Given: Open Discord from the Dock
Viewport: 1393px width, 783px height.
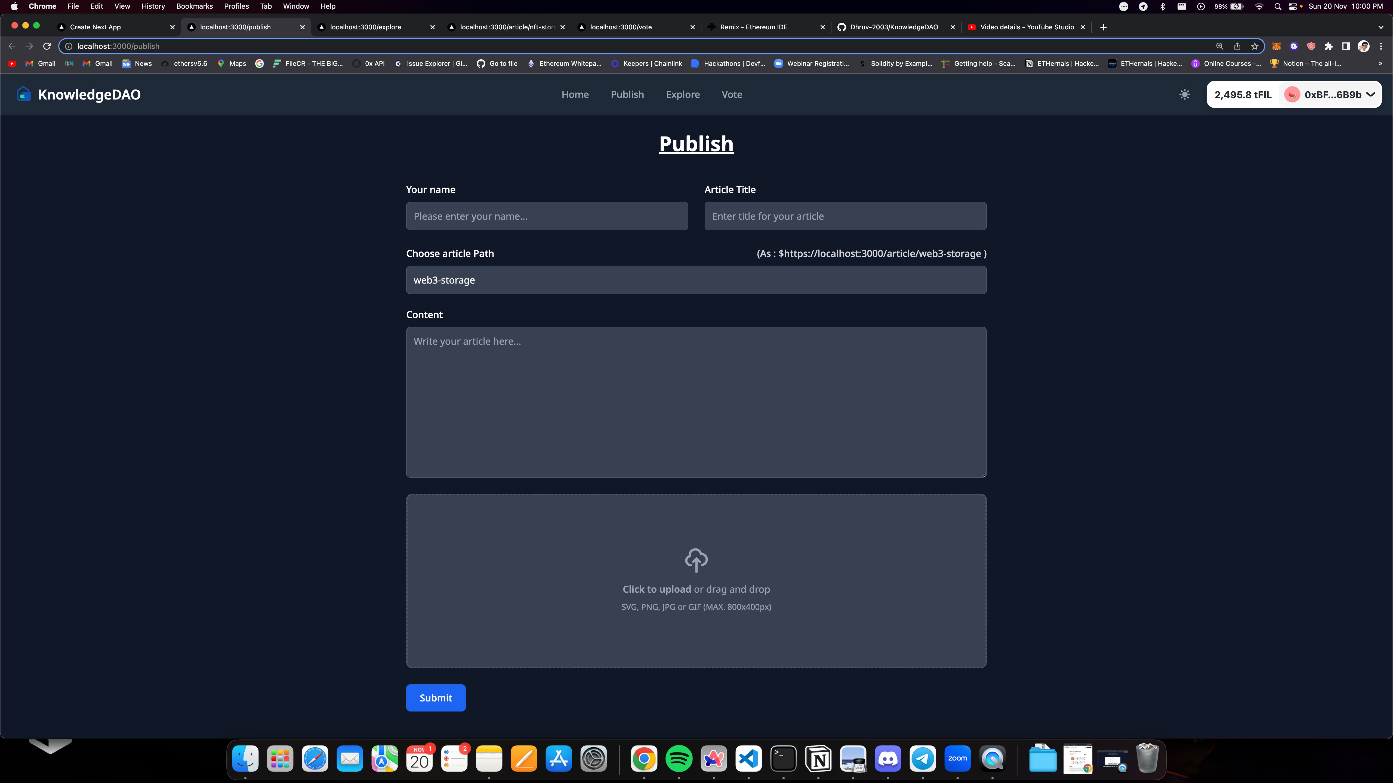Looking at the screenshot, I should 888,759.
